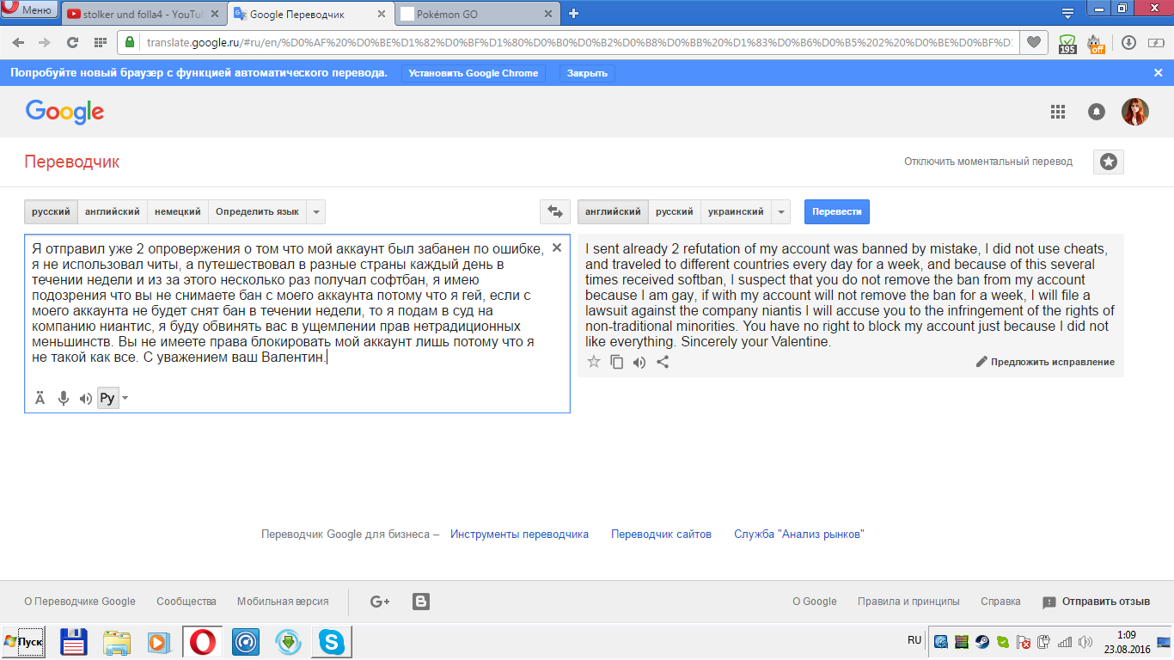Open the Blogger footer icon
Screen dimensions: 1174x660
(421, 602)
